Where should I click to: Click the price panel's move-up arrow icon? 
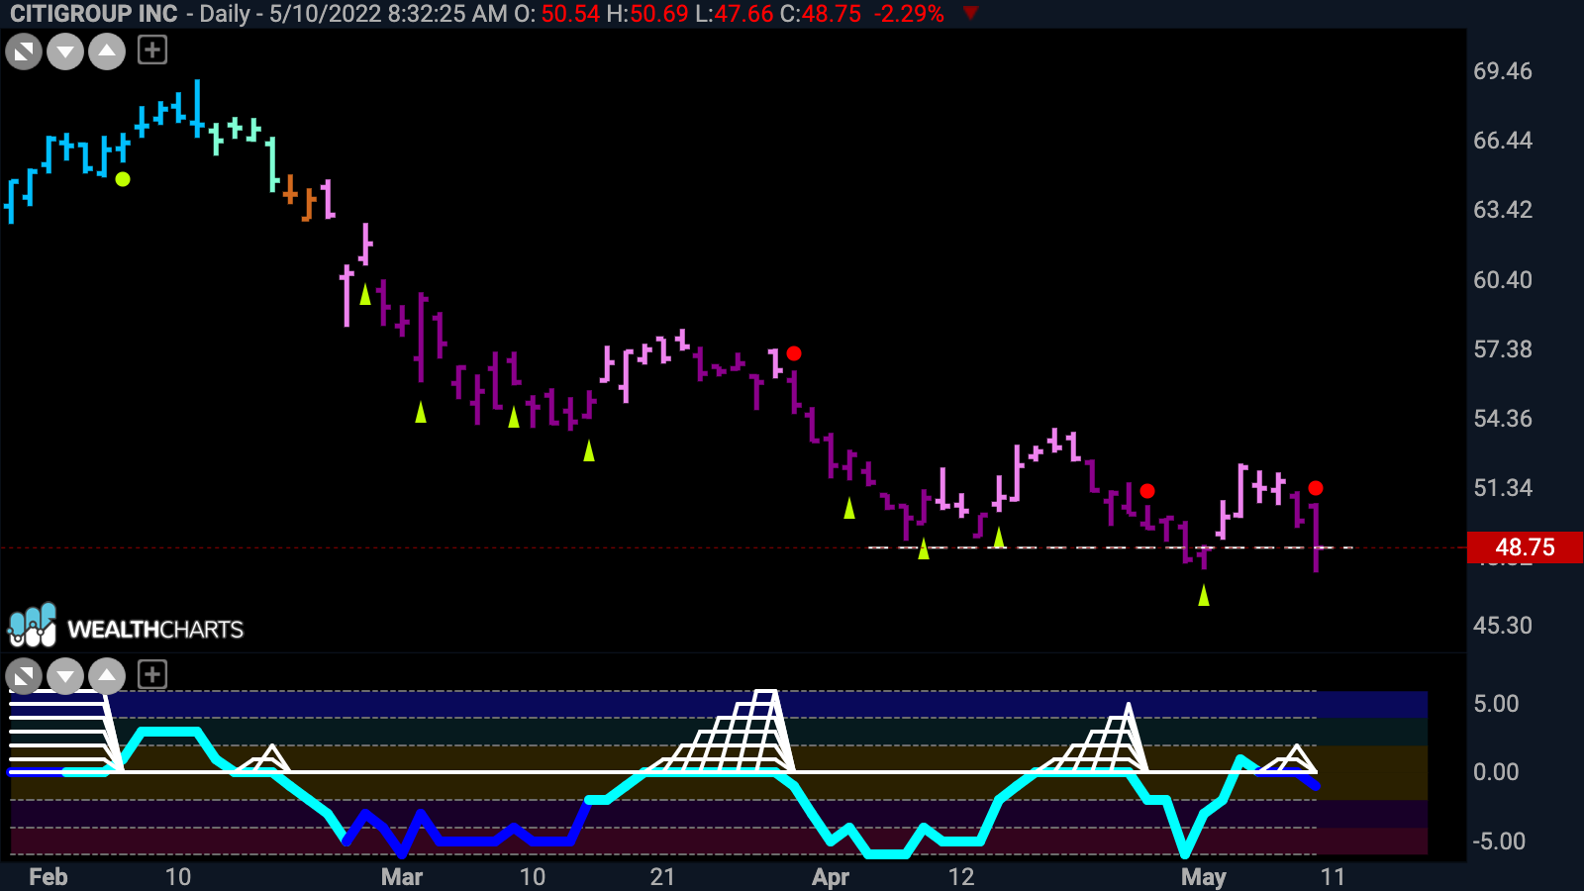pyautogui.click(x=107, y=51)
